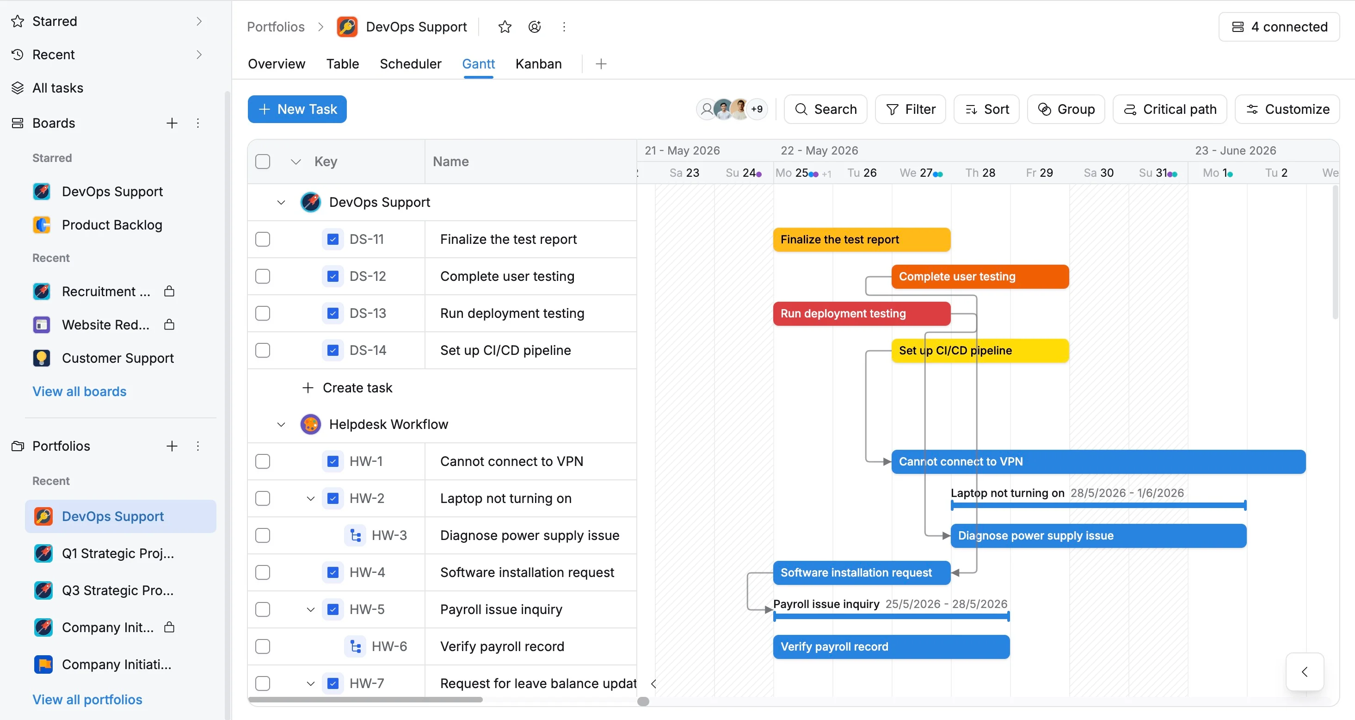
Task: Switch to the Scheduler tab
Action: [x=410, y=64]
